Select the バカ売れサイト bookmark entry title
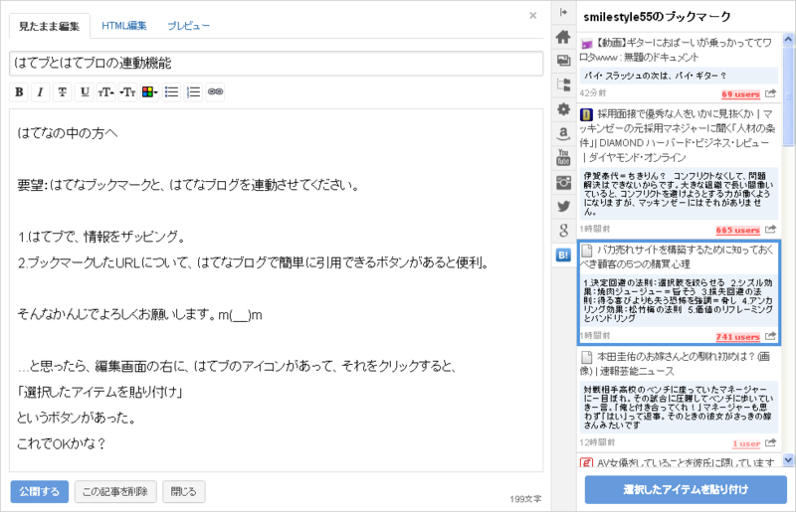The width and height of the screenshot is (796, 512). pos(678,256)
